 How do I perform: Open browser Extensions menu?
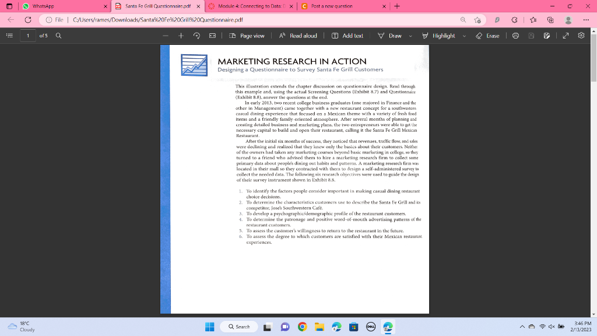[x=514, y=20]
